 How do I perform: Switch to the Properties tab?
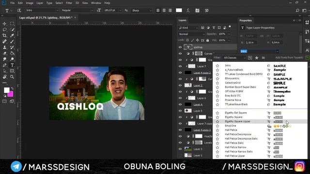(x=246, y=20)
